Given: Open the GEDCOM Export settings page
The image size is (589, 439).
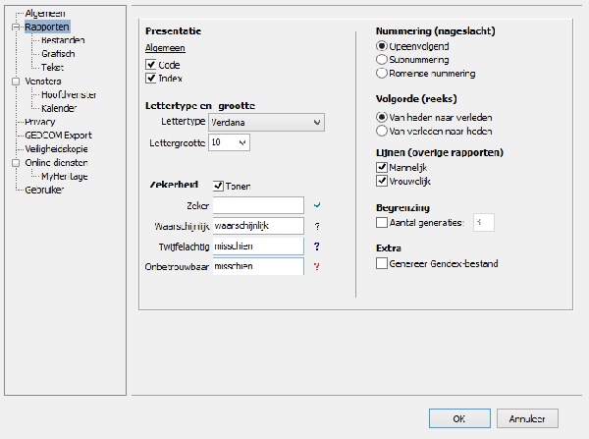Looking at the screenshot, I should point(58,135).
